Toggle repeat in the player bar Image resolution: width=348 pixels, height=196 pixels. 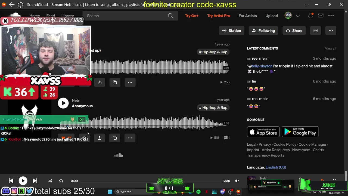click(61, 181)
